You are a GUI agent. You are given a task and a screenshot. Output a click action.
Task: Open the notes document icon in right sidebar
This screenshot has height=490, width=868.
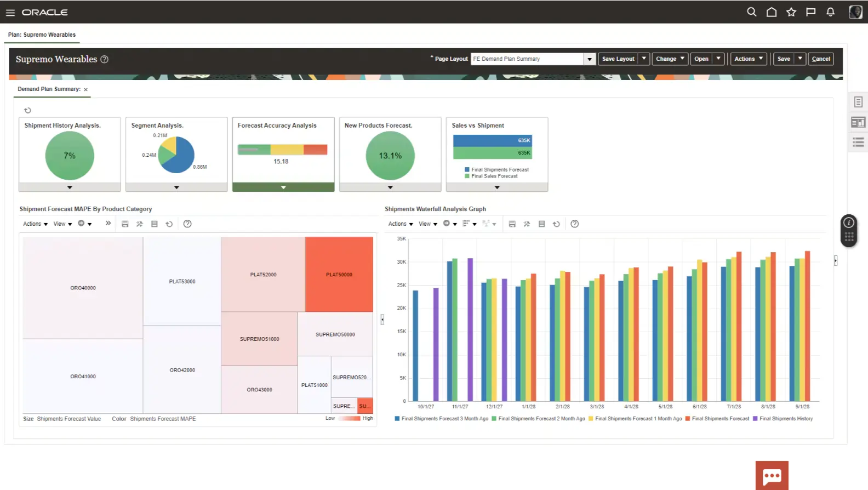click(x=858, y=102)
